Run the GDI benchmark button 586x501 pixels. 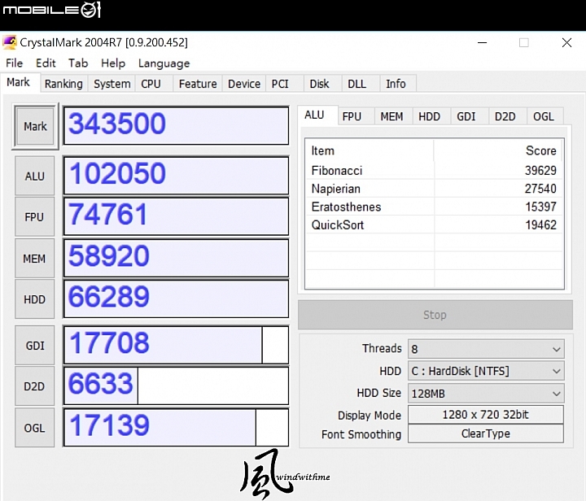35,346
